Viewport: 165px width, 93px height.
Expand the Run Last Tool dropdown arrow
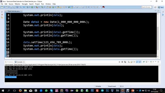[39, 7]
